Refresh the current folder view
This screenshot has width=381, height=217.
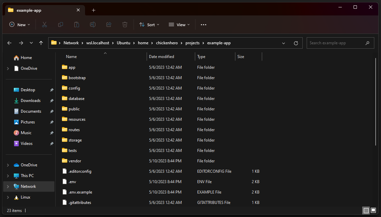(296, 43)
